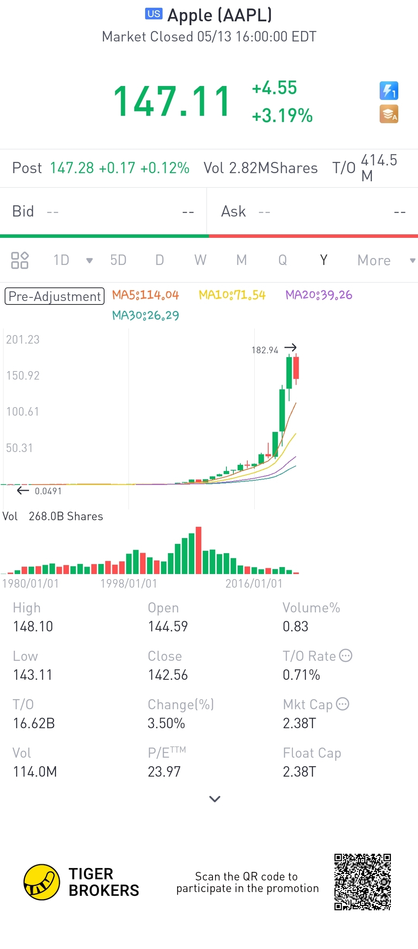Tap the T/O Rate info bubble icon

346,655
